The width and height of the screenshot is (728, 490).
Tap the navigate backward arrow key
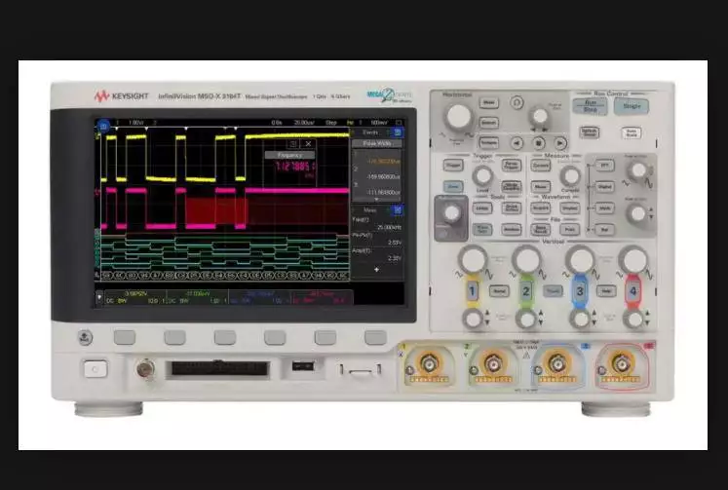tap(517, 143)
